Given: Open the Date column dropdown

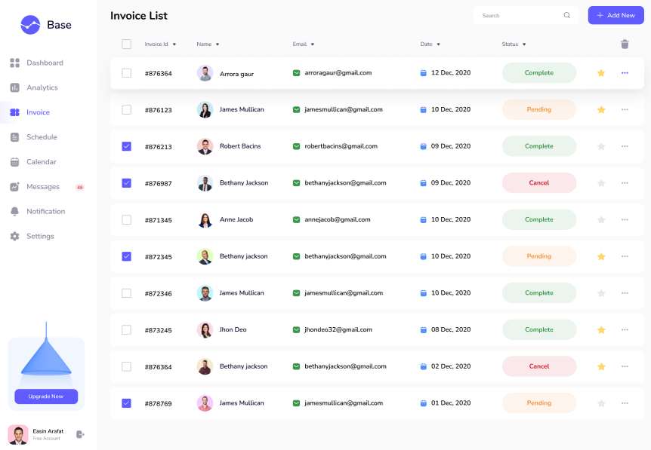Looking at the screenshot, I should click(x=440, y=44).
